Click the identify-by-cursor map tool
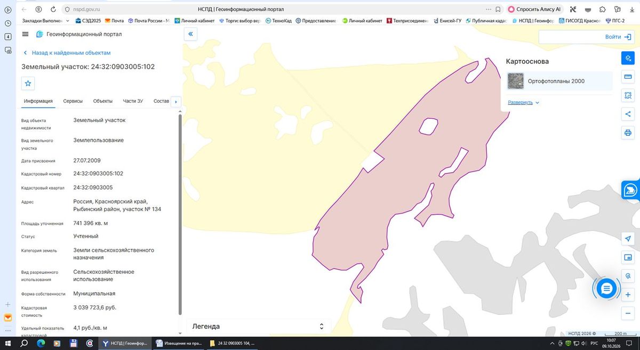This screenshot has width=640, height=350. coord(628,276)
